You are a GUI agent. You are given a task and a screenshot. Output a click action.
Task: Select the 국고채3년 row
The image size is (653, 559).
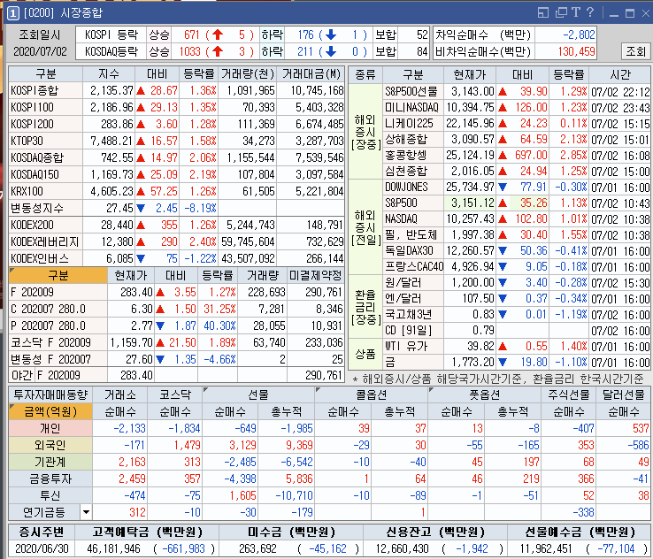pos(517,314)
